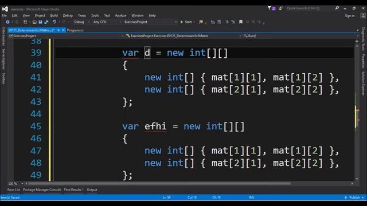Screen dimensions: 367x206
Task: Open the Tools menu
Action: pyautogui.click(x=95, y=15)
